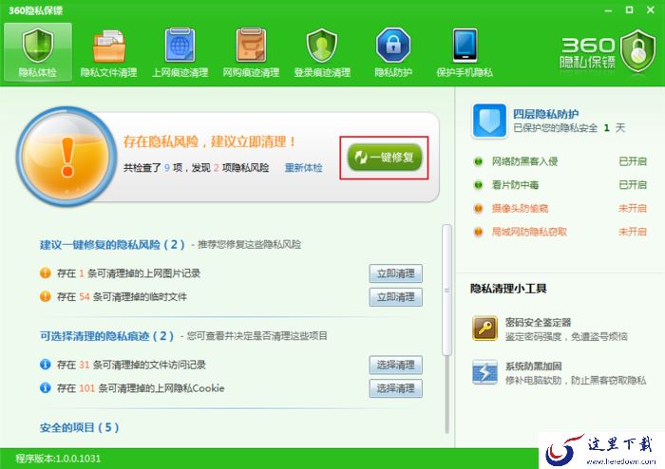The image size is (665, 469).
Task: Minimize the 360隐私保镖 window
Action: 609,10
